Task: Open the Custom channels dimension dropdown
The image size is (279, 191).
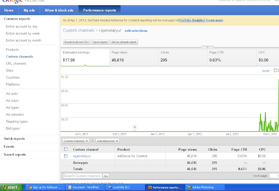Action: [76, 141]
